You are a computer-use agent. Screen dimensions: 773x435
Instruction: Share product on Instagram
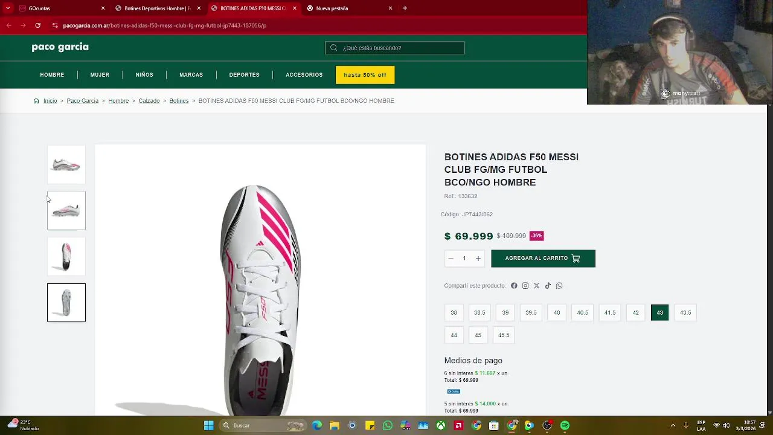point(525,286)
